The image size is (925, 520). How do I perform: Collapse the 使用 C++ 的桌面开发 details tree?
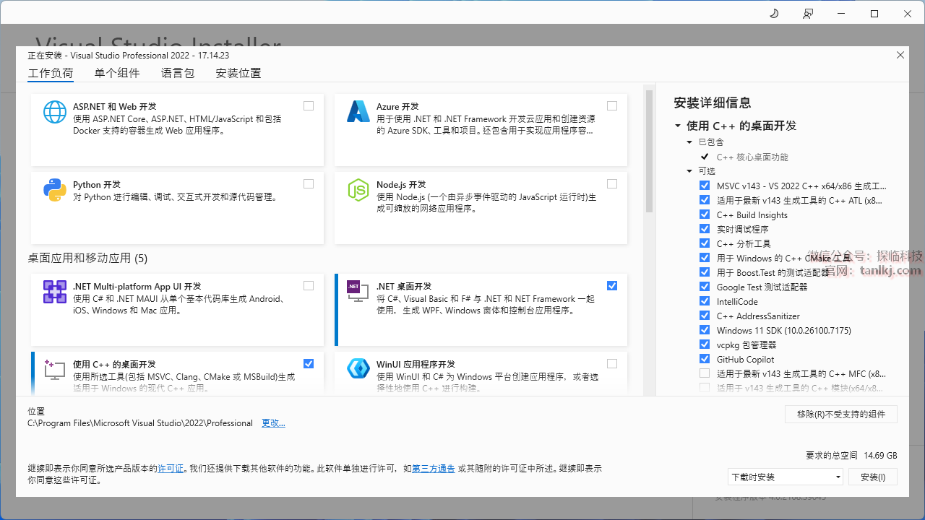tap(678, 126)
